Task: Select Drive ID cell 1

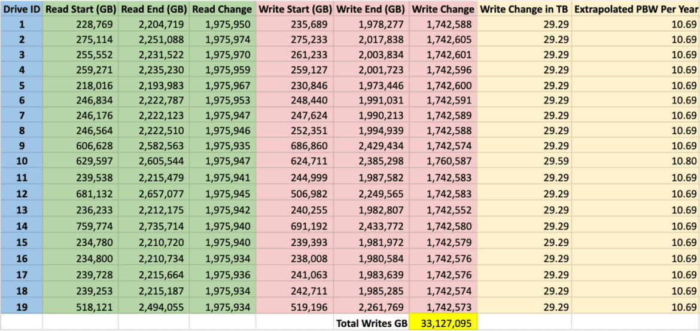Action: click(x=22, y=24)
